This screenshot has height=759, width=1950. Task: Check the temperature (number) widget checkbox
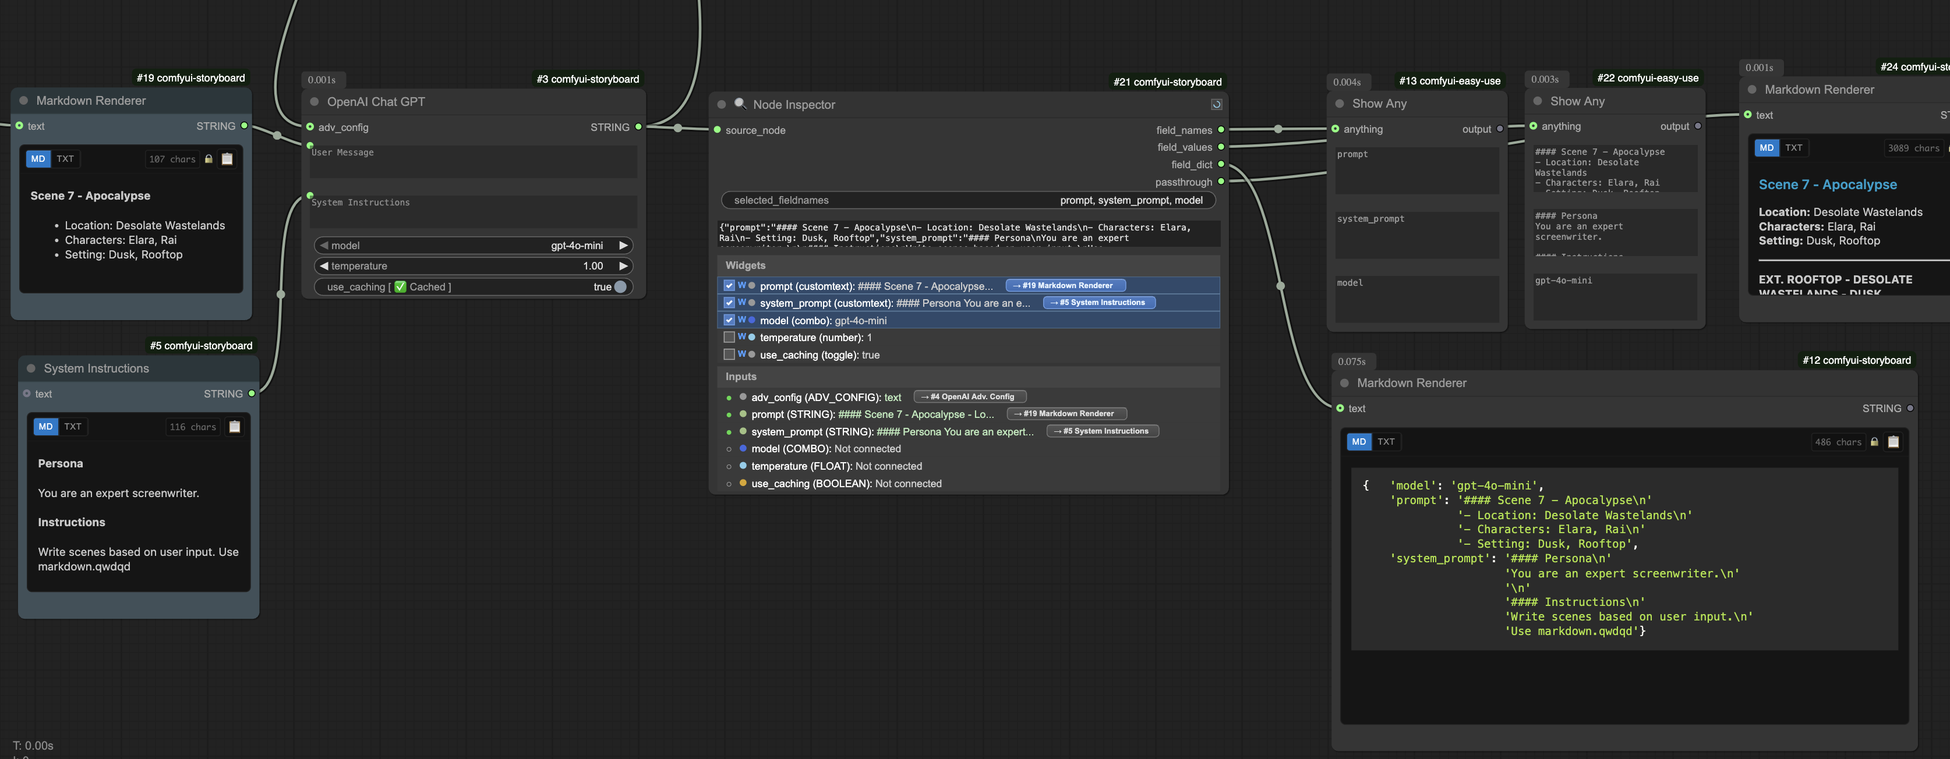tap(729, 337)
